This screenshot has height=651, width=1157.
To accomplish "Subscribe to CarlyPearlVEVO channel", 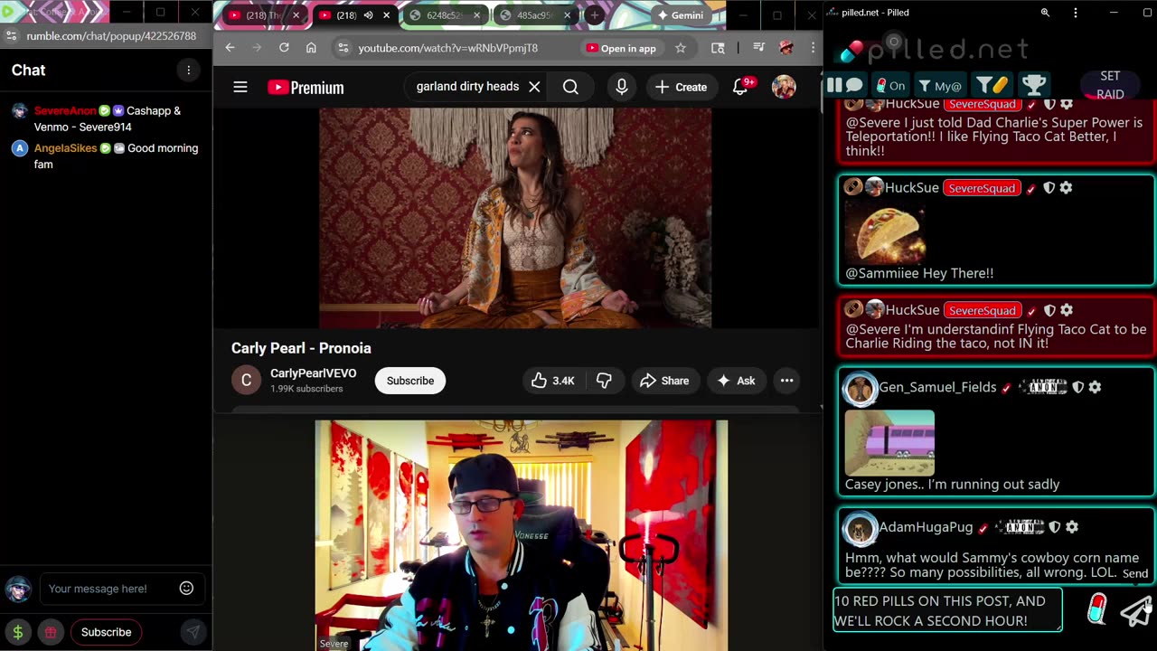I will [410, 381].
